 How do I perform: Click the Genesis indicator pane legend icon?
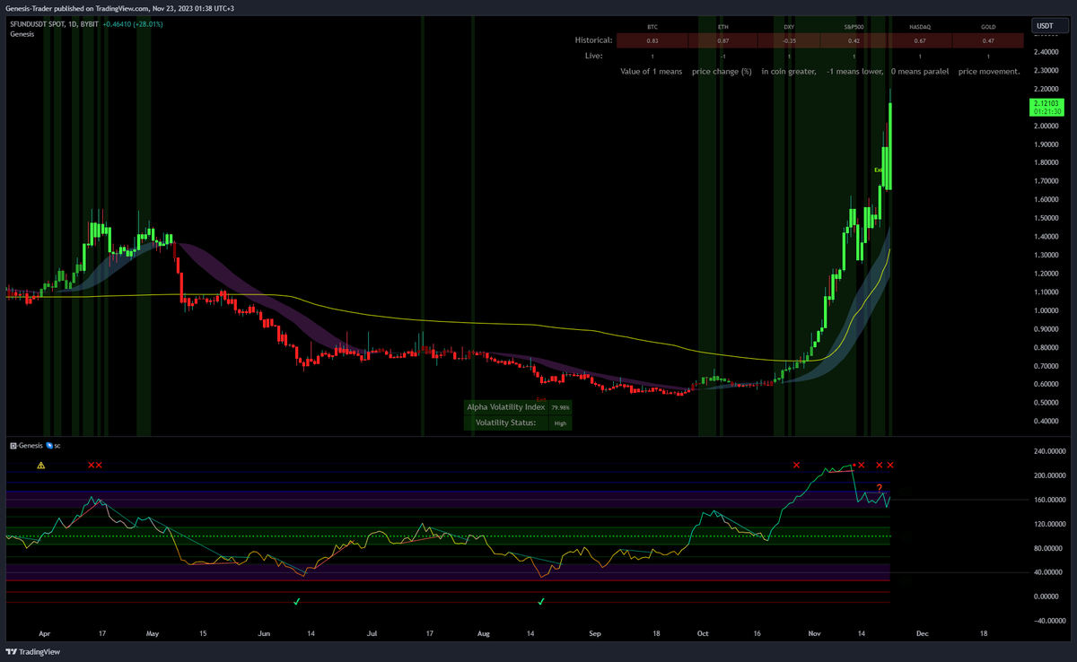click(x=13, y=445)
